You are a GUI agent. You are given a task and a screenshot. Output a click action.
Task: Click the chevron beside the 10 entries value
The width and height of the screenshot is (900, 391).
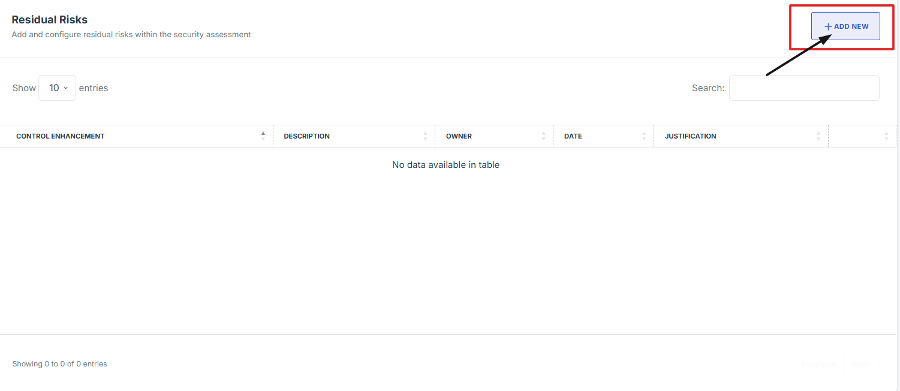click(x=66, y=88)
